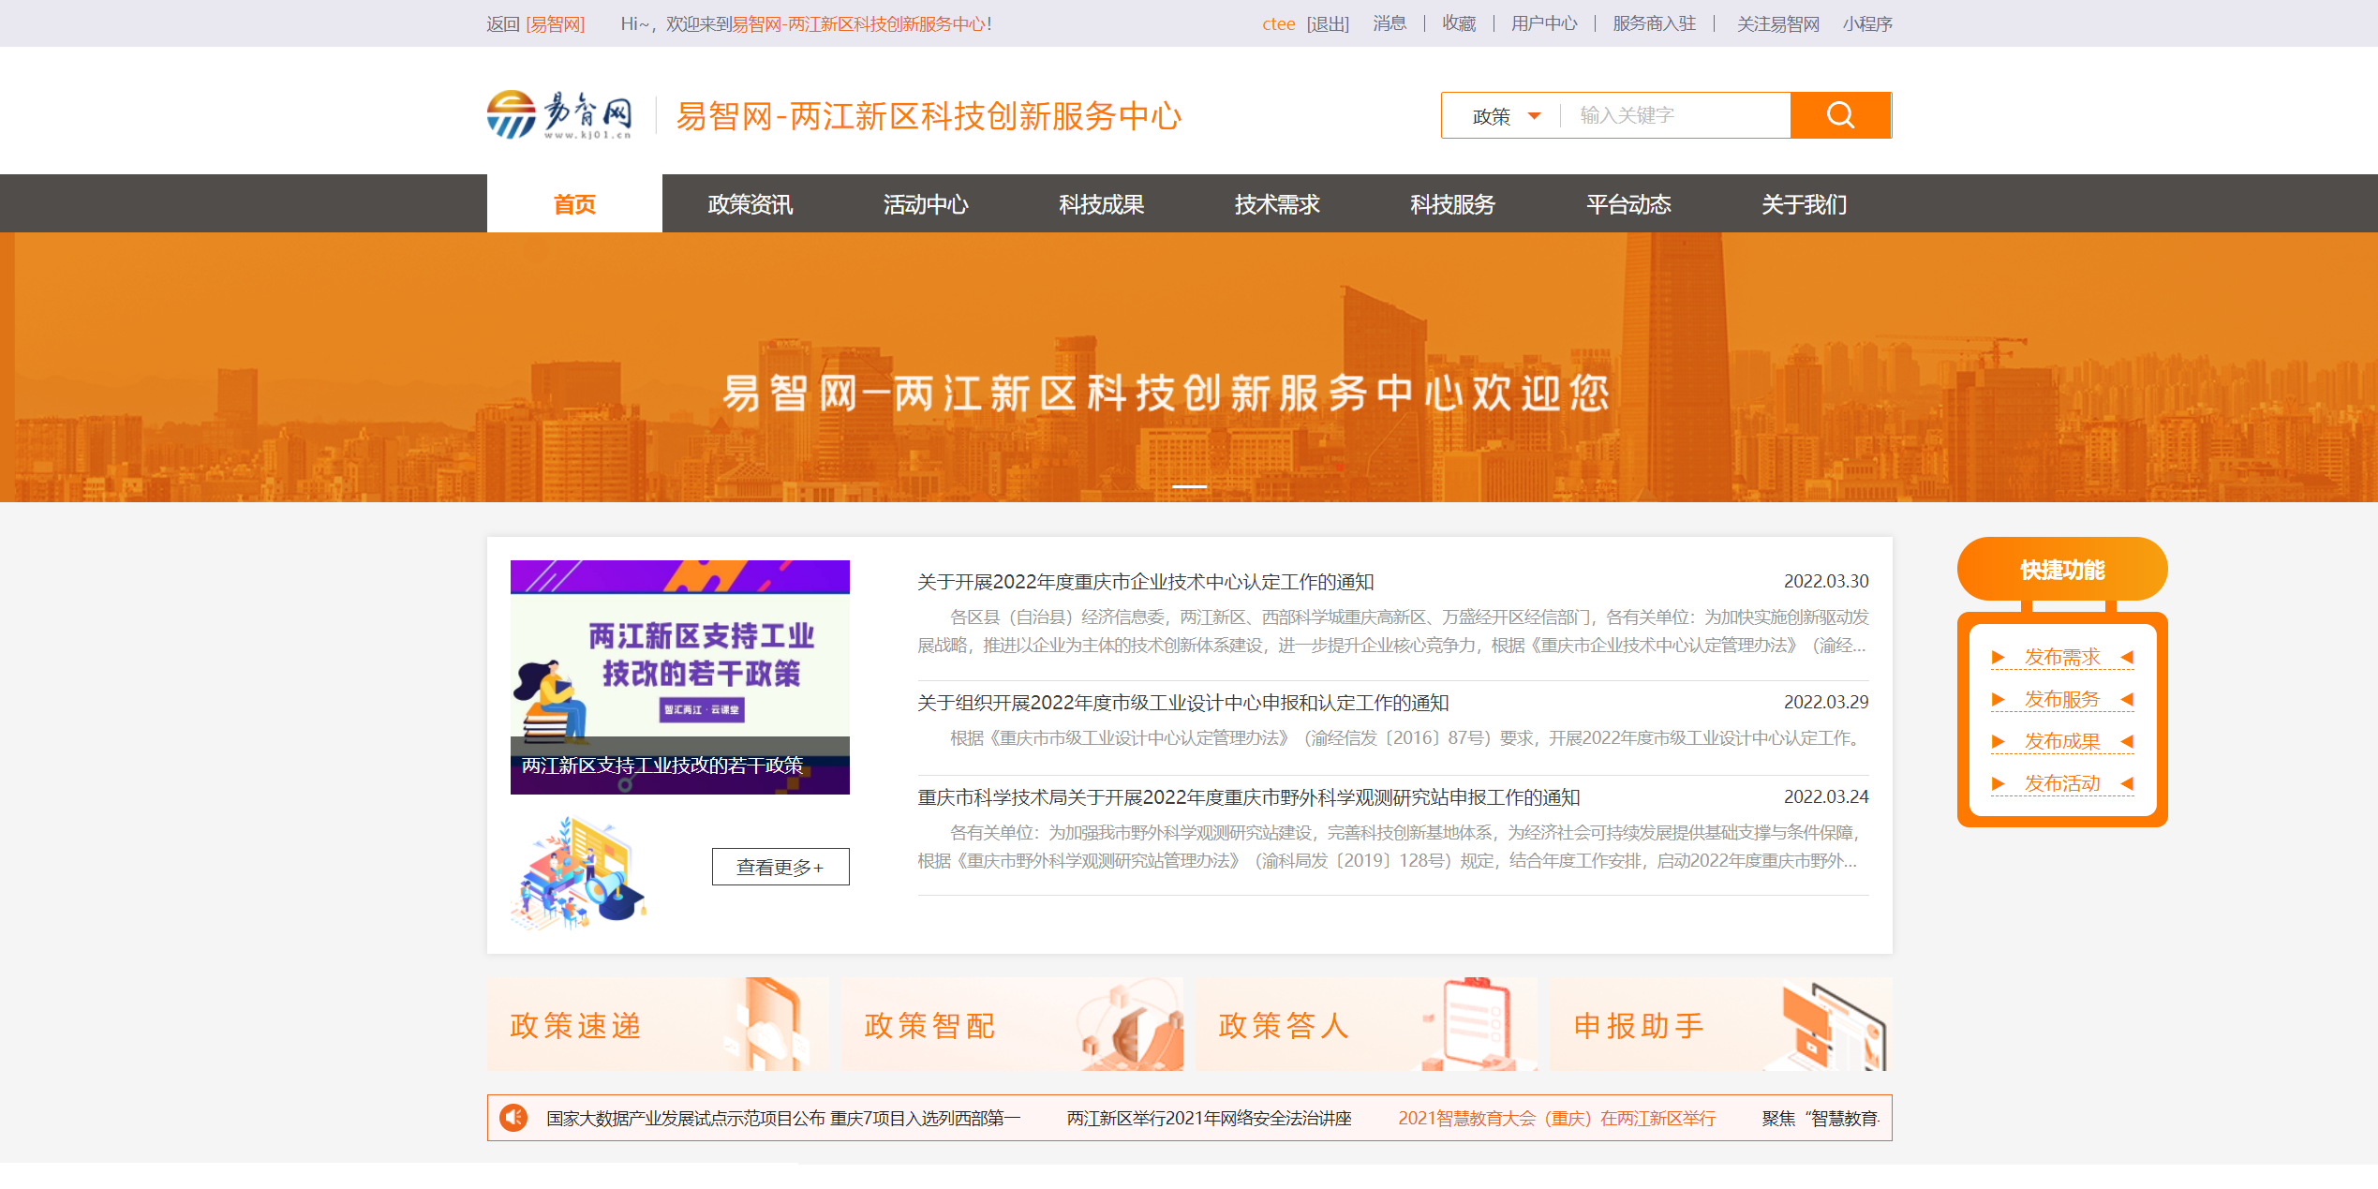Open 收藏 in the top bar
Image resolution: width=2378 pixels, height=1189 pixels.
pos(1459,23)
